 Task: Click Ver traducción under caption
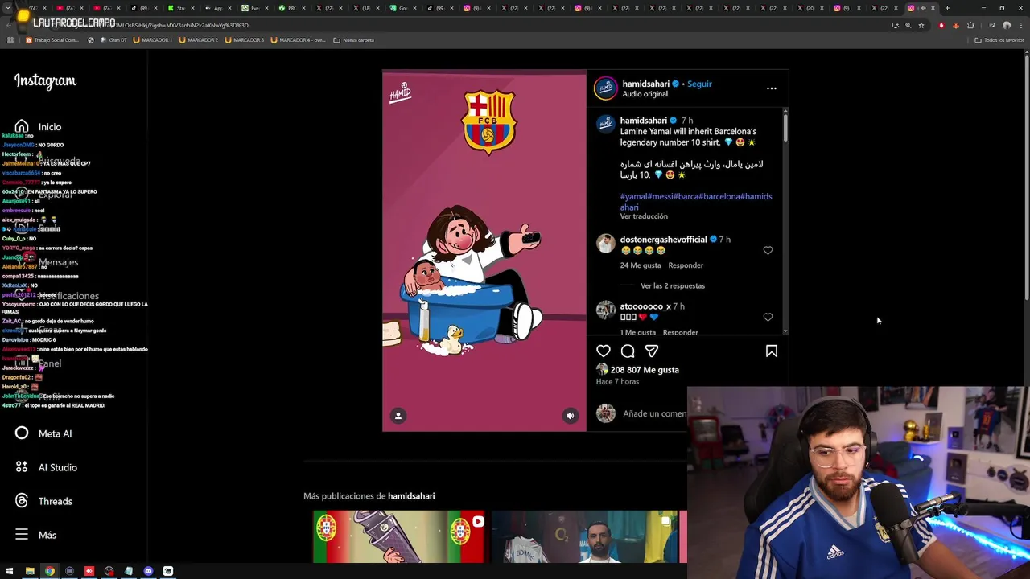pyautogui.click(x=644, y=216)
